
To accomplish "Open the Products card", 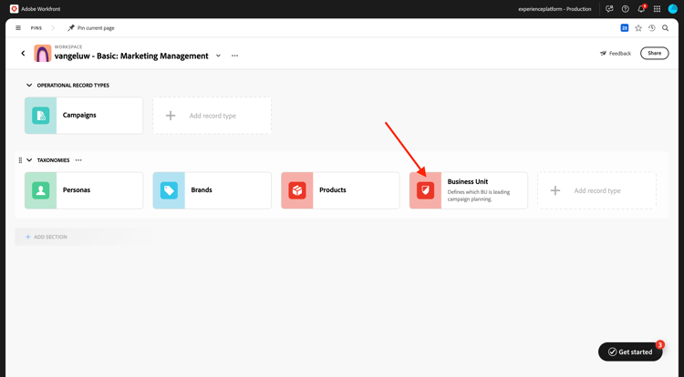I will pyautogui.click(x=340, y=190).
